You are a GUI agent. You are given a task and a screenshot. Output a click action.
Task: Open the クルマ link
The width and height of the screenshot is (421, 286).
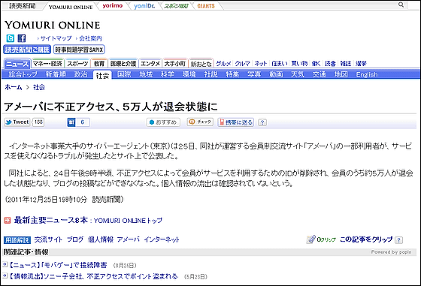click(x=242, y=64)
